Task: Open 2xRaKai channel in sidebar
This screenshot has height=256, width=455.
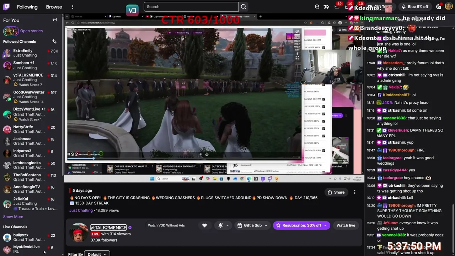Action: pos(31,204)
